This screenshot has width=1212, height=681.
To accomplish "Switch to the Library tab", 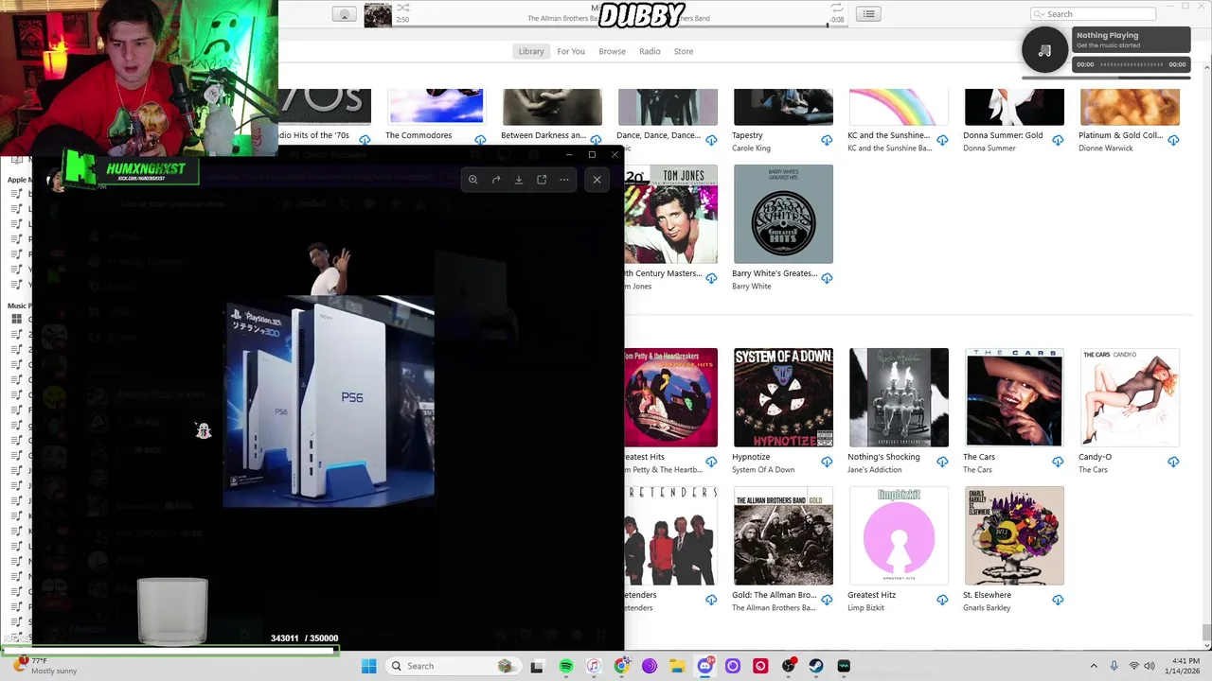I will pos(531,51).
